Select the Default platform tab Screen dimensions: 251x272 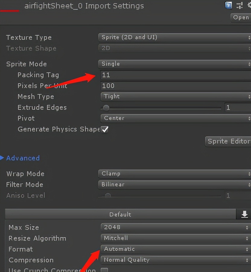click(120, 214)
